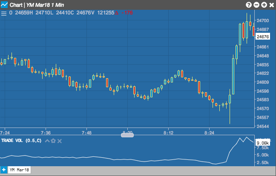
Task: Close the chart with X icon
Action: coord(272,5)
